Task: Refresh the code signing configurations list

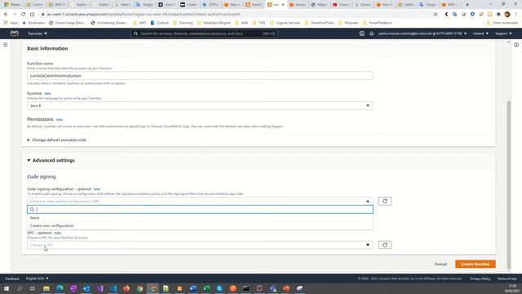Action: (385, 202)
